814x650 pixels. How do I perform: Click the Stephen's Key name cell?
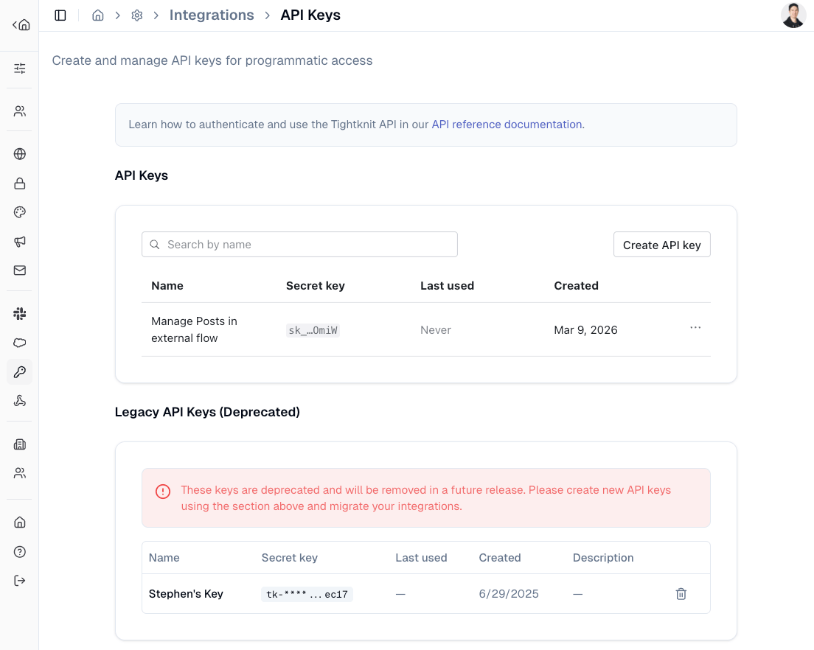point(186,593)
